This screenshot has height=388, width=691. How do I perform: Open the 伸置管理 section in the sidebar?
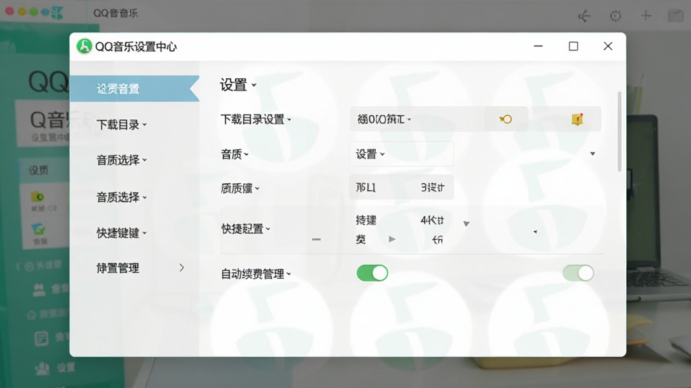click(x=118, y=268)
